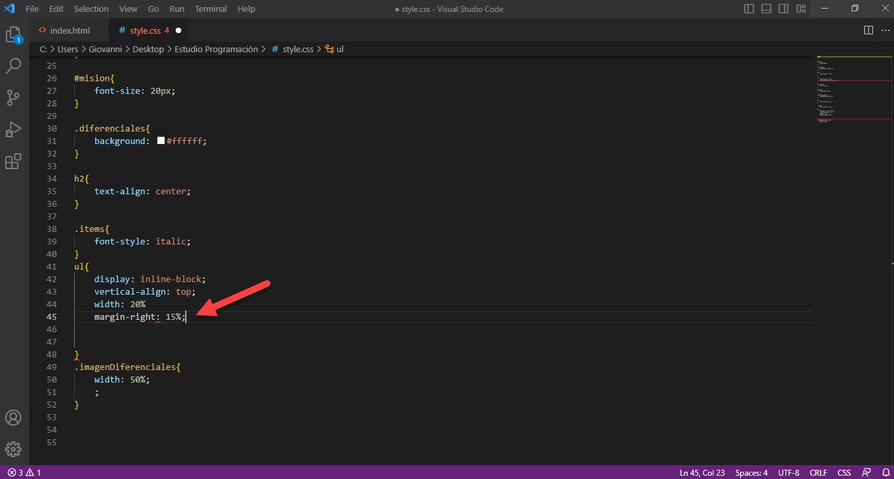894x479 pixels.
Task: Click width: 50%; declaration
Action: 122,380
